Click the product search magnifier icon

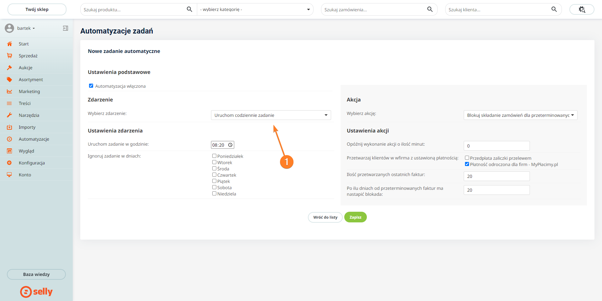189,9
